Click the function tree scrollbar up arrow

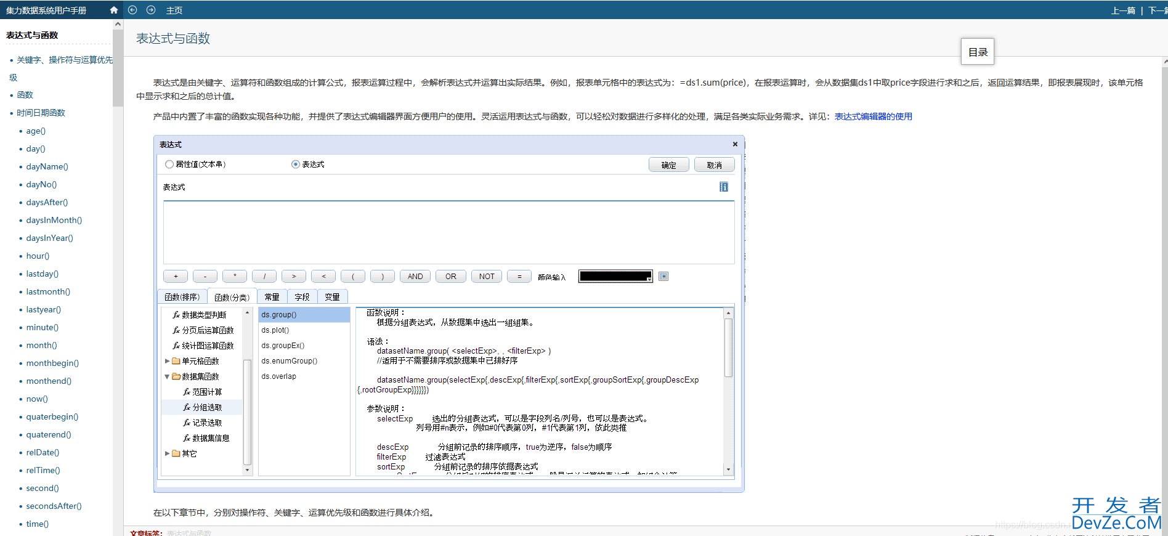point(248,313)
